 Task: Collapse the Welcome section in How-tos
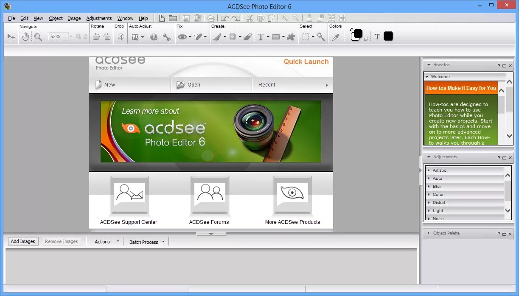tap(427, 77)
